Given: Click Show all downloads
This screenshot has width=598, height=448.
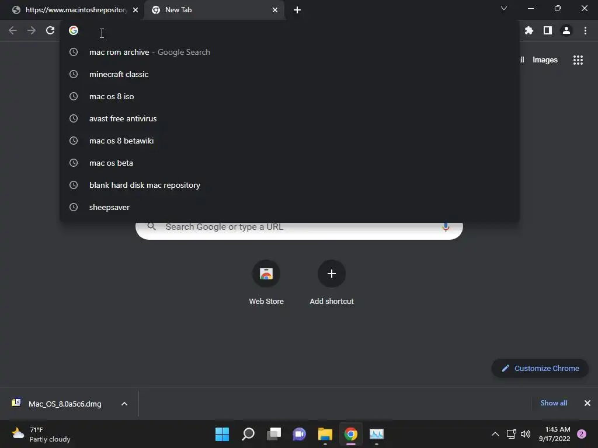Looking at the screenshot, I should click(554, 403).
